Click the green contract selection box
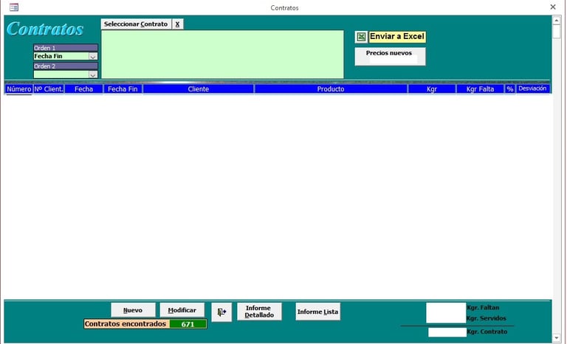This screenshot has width=567, height=344. (222, 55)
